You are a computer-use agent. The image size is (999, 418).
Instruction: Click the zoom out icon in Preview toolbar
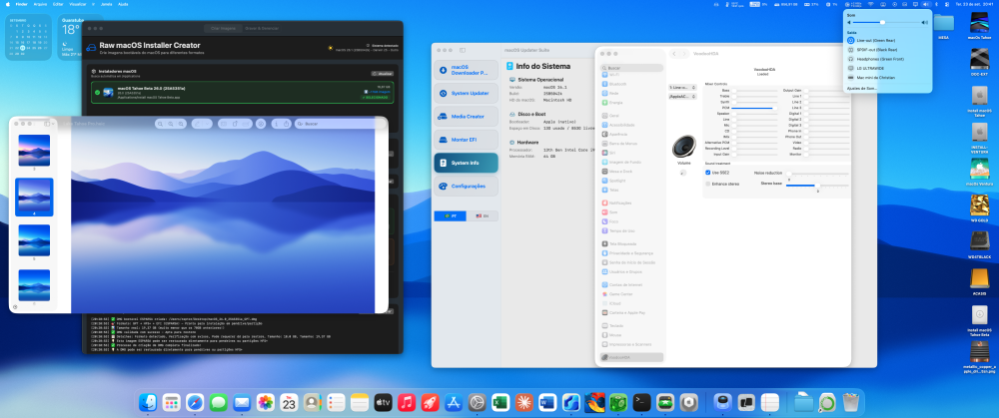click(161, 124)
